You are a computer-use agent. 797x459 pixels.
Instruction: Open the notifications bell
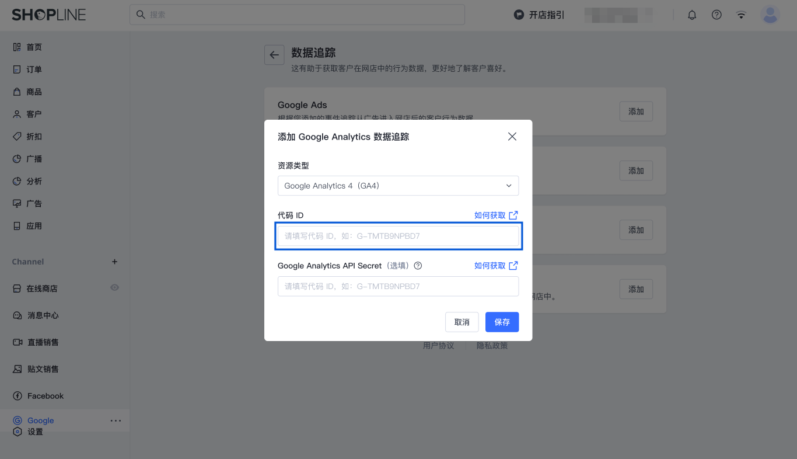[x=692, y=15]
